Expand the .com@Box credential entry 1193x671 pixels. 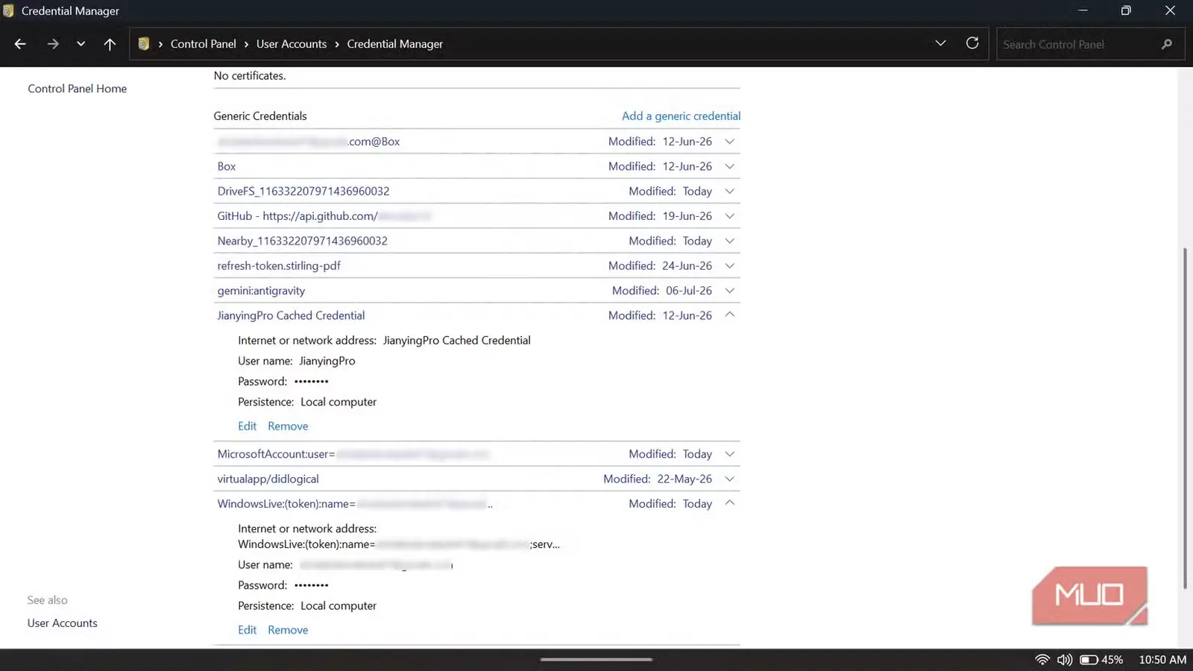730,142
